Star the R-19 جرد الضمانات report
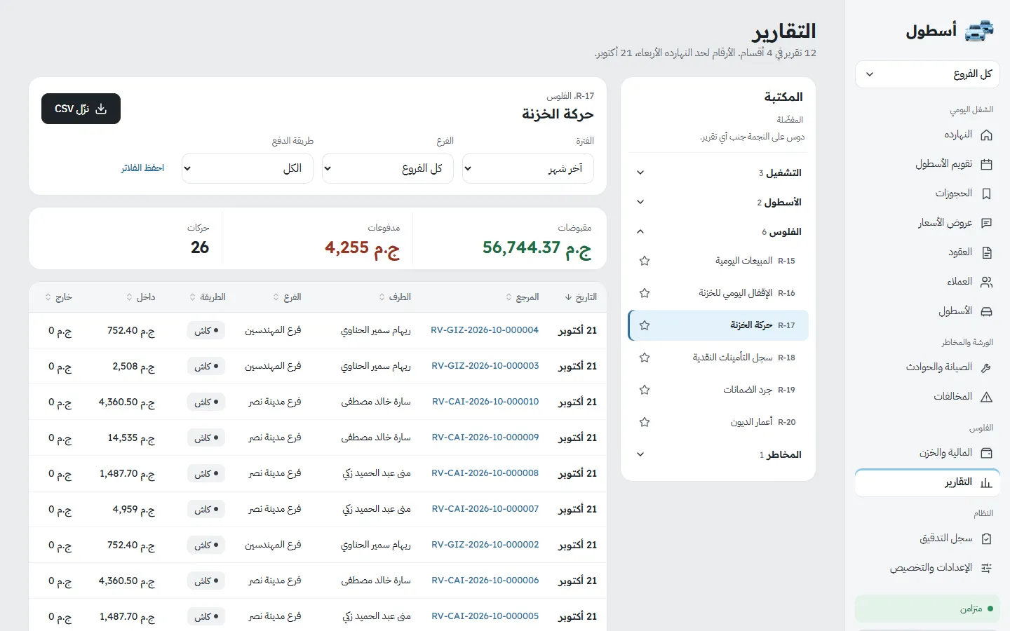Image resolution: width=1010 pixels, height=631 pixels. click(645, 390)
